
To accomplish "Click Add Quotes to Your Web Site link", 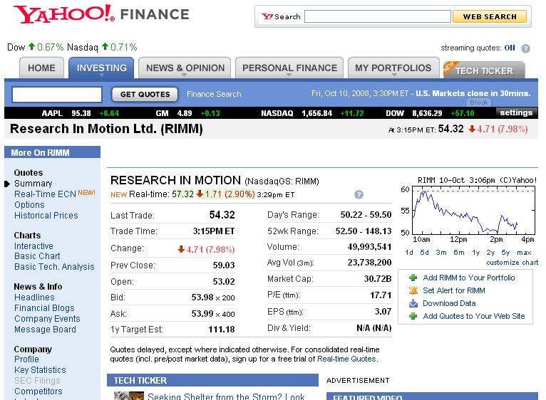I will coord(473,316).
